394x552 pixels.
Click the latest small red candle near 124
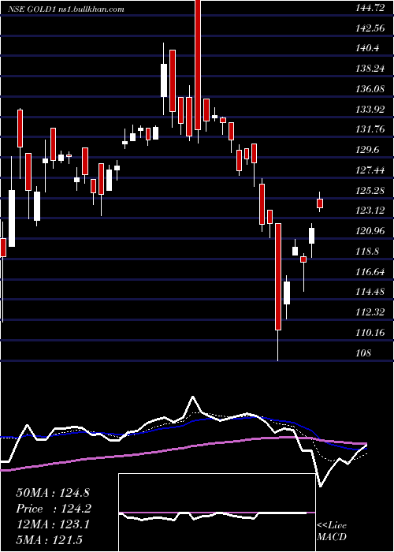320,203
